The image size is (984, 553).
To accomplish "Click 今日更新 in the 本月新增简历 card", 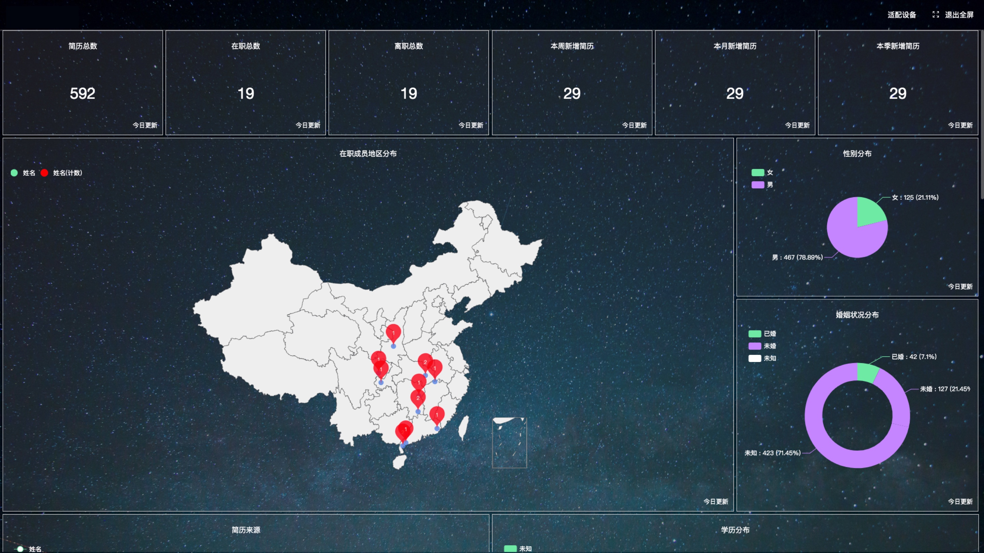I will [797, 125].
